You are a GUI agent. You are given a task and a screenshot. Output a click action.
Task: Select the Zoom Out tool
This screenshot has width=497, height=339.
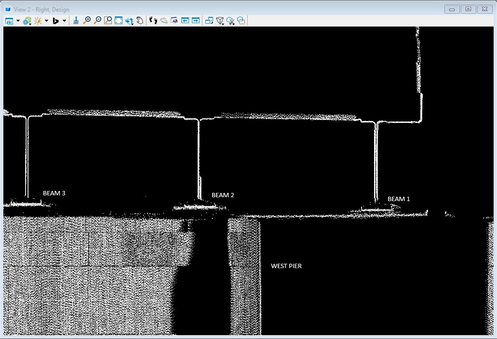coord(97,20)
